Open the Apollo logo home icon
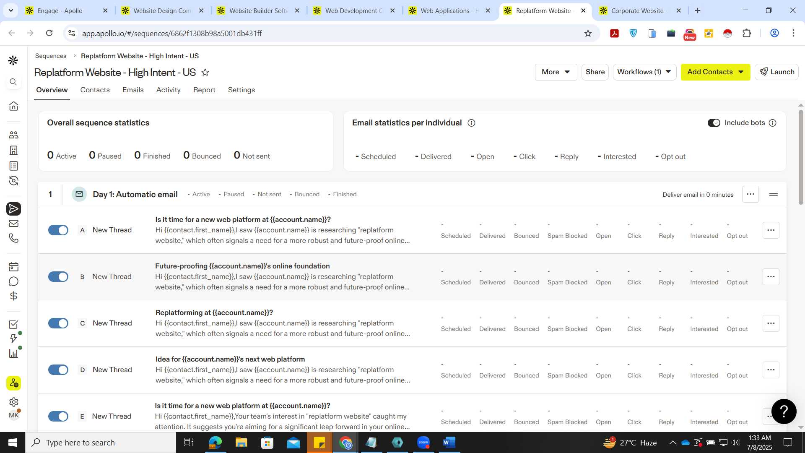 (13, 61)
